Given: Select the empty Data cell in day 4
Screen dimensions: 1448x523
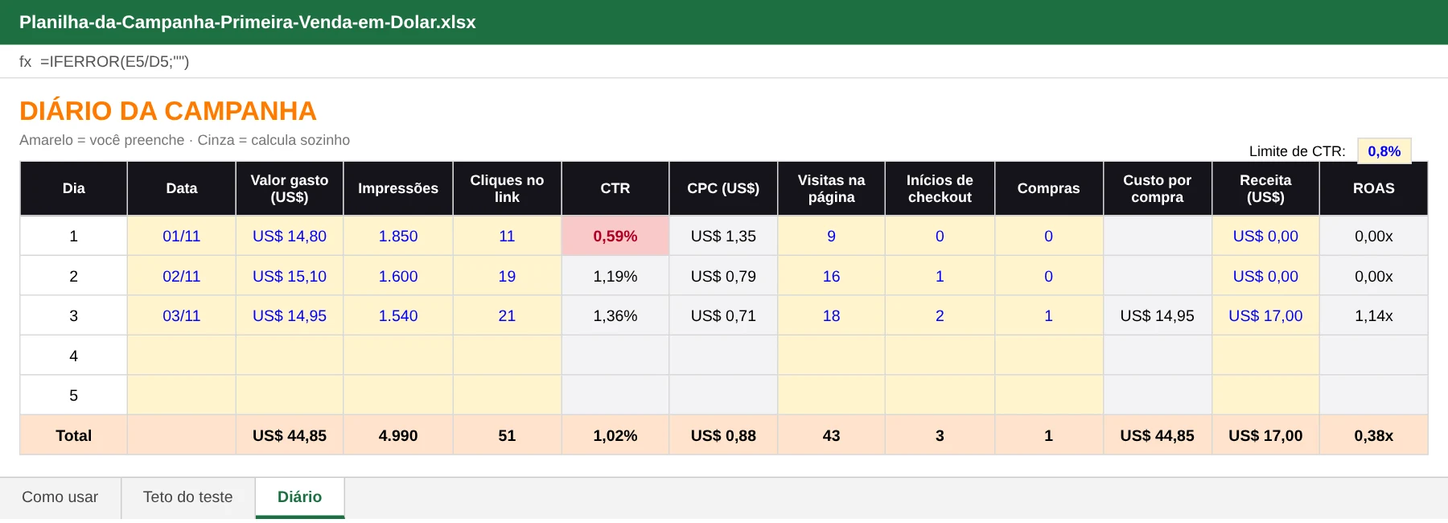Looking at the screenshot, I should 182,356.
